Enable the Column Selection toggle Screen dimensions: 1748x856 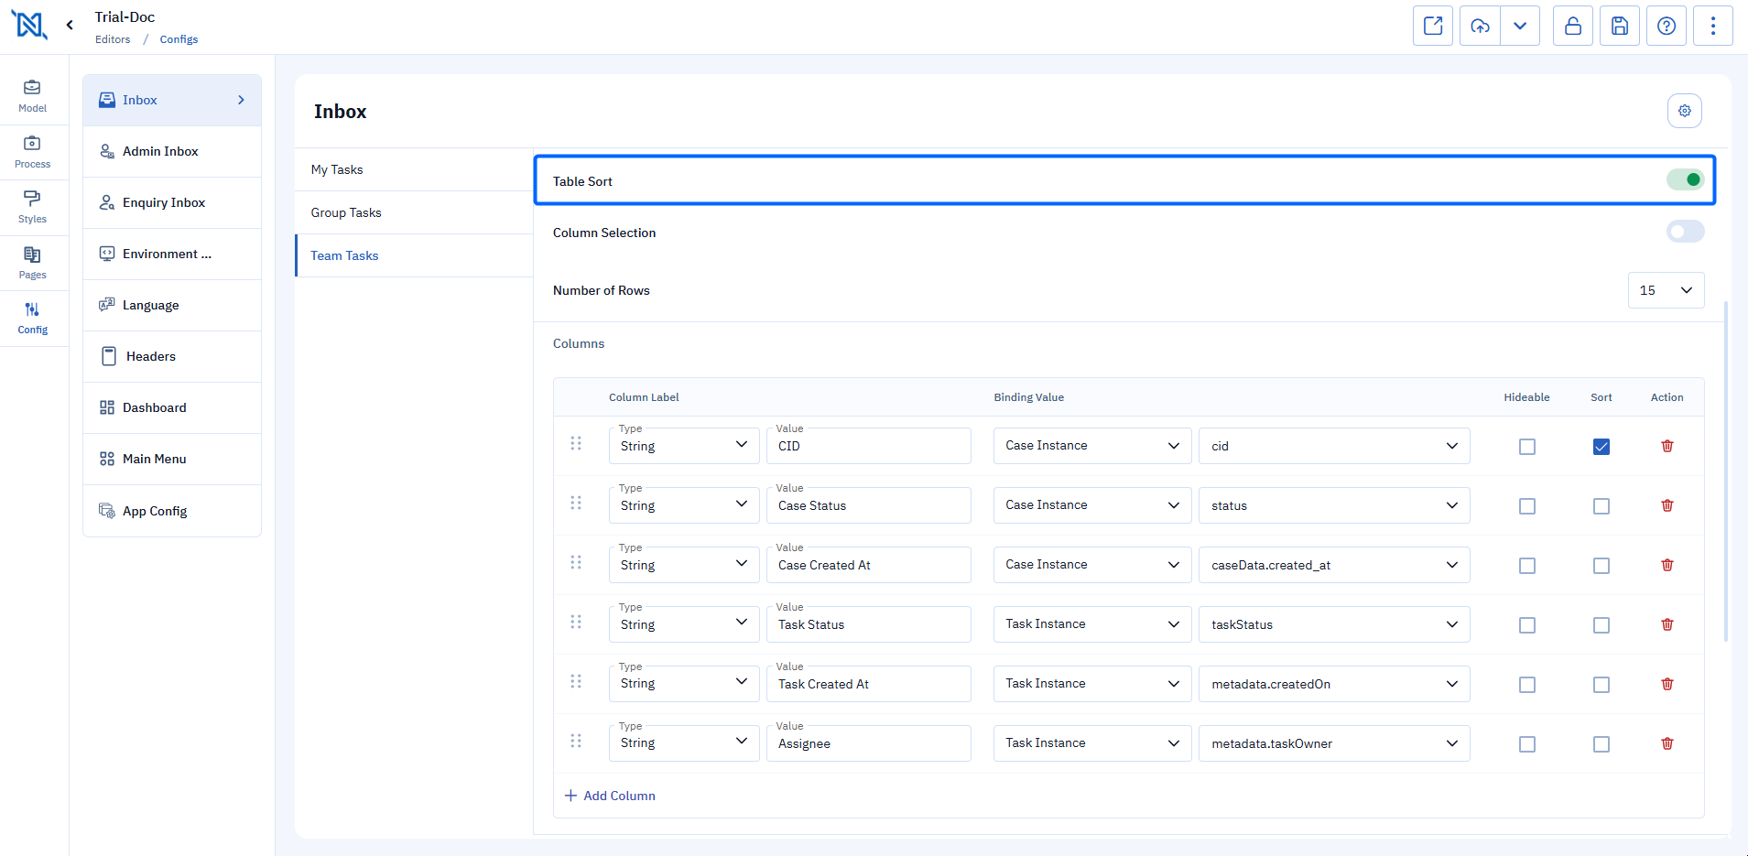tap(1685, 233)
